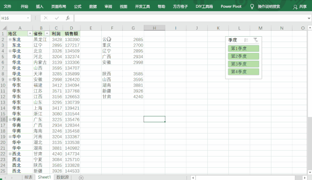Click the lightbulb tell-me icon

pos(252,6)
